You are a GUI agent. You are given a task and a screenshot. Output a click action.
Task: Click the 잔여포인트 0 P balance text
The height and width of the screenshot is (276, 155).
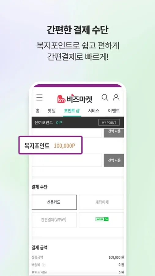click(48, 122)
